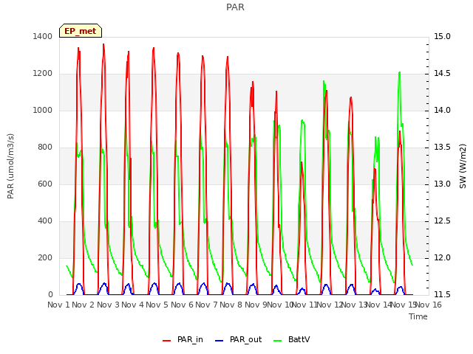Click the SW (W/m2) axis label
Viewport: 473px width, 354px height.
(x=463, y=166)
